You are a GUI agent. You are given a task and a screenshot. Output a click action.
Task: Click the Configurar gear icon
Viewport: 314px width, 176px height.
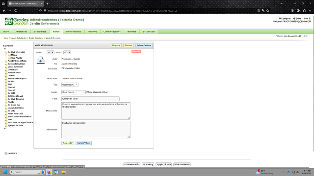point(280,19)
